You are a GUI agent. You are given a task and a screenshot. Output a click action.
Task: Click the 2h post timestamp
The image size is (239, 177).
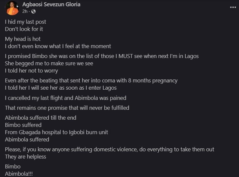point(25,12)
